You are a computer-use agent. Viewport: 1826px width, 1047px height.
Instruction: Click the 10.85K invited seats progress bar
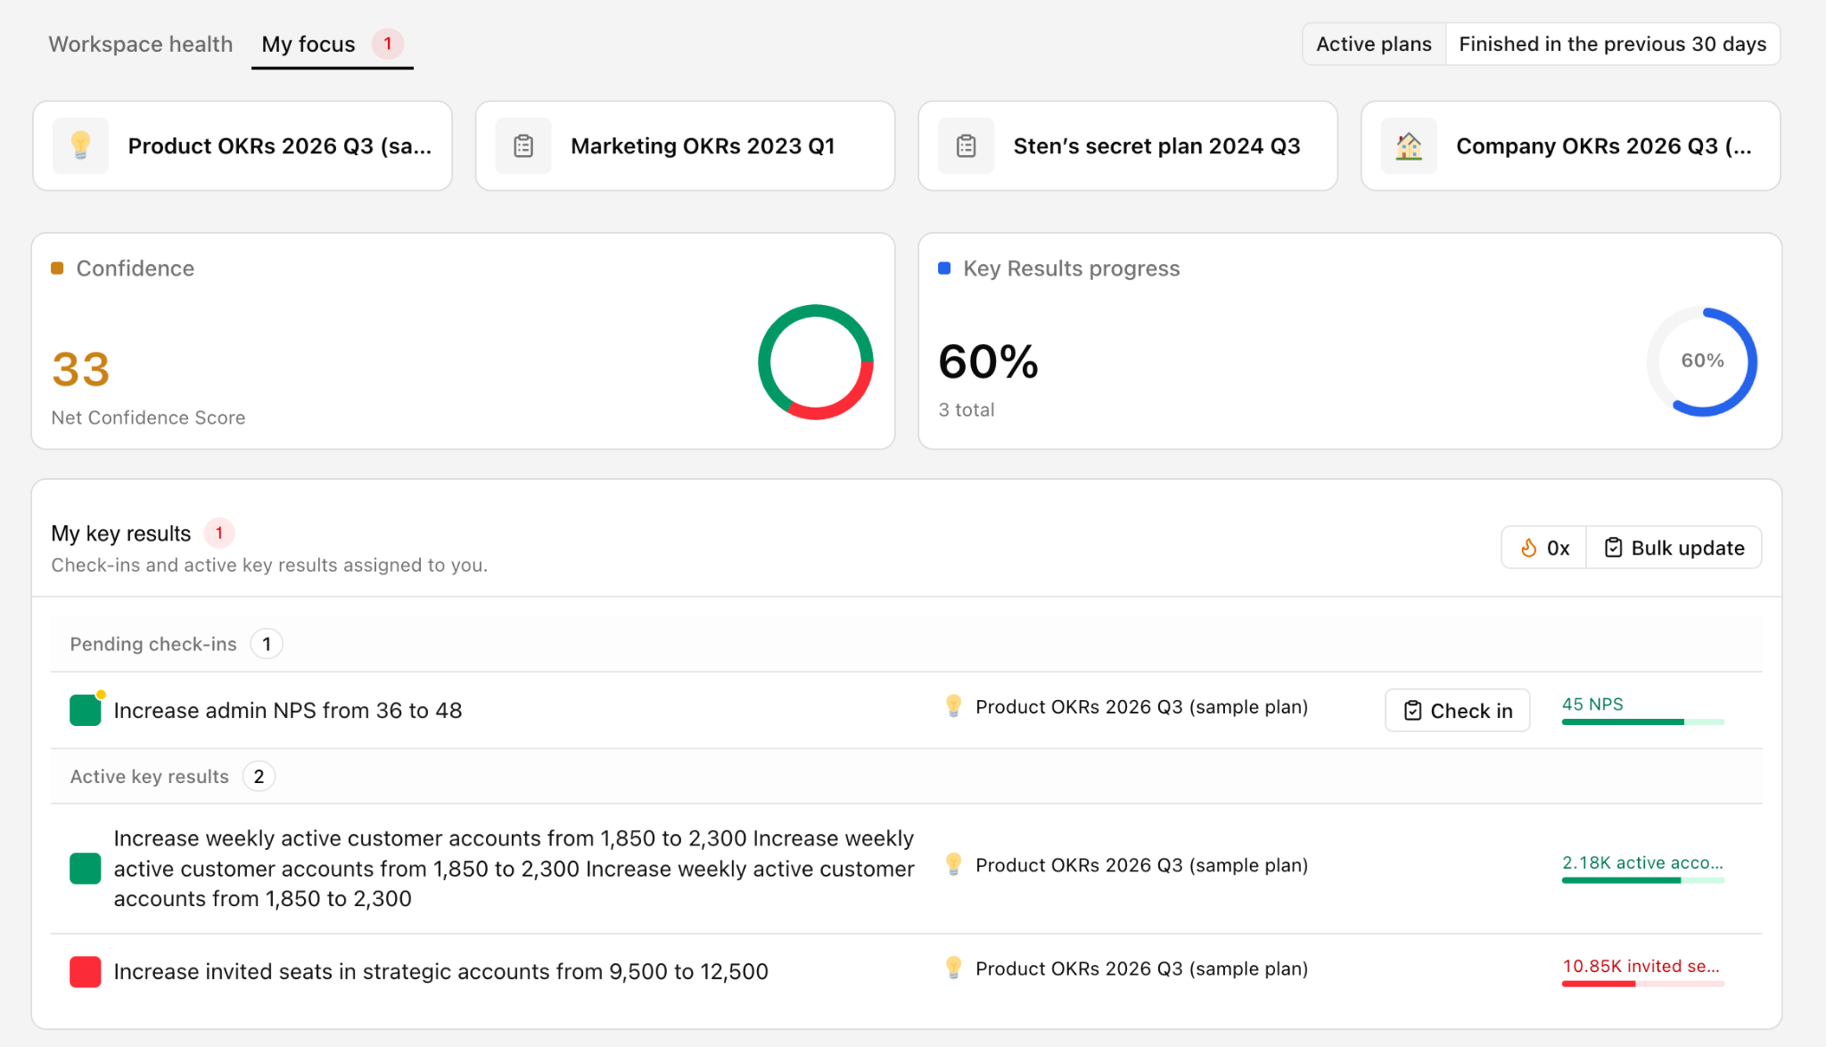[1642, 984]
